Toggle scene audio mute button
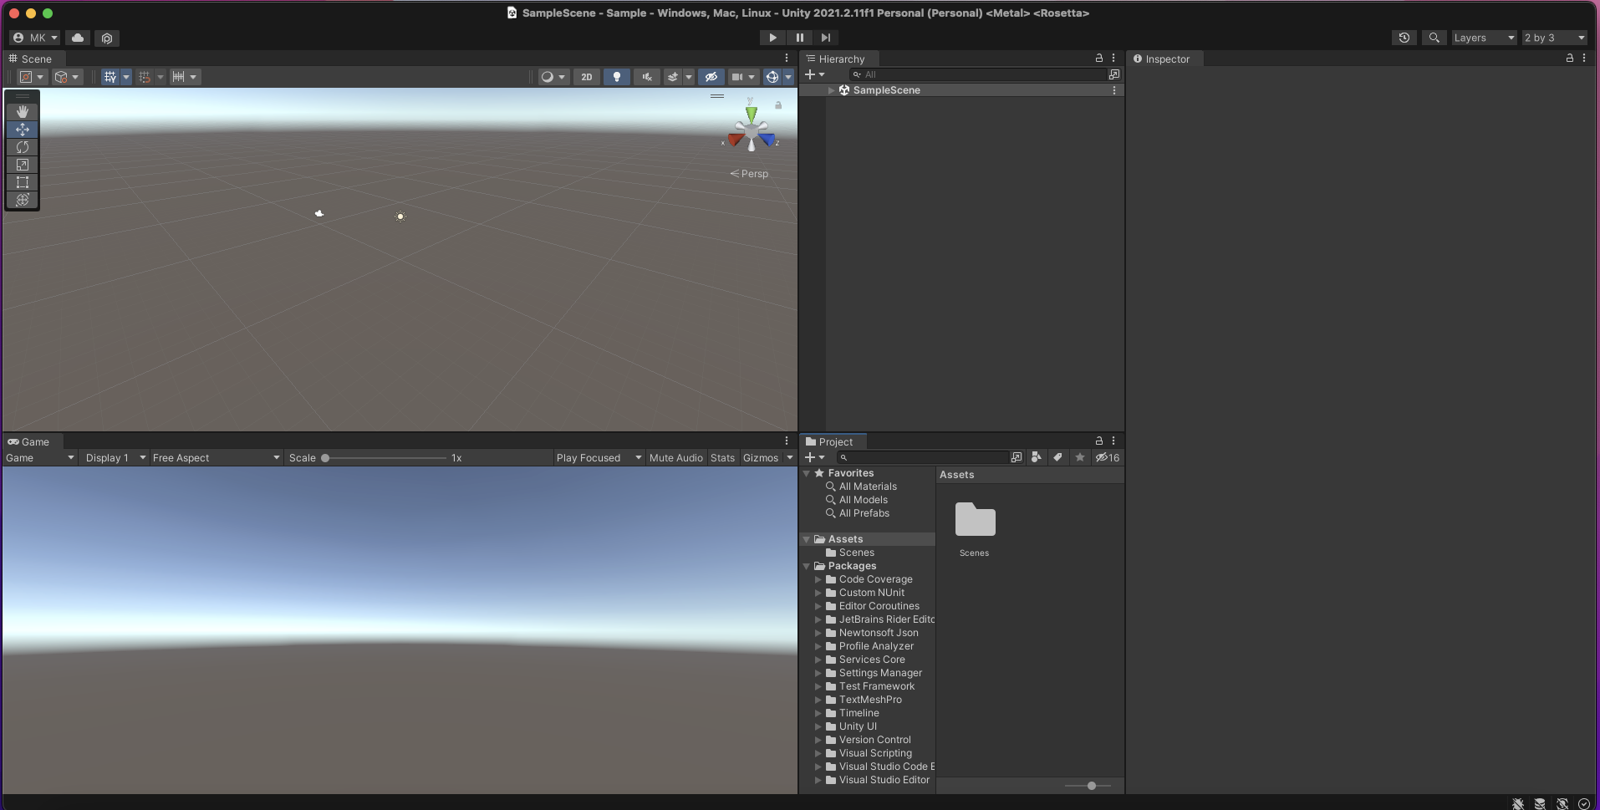Image resolution: width=1600 pixels, height=810 pixels. (647, 77)
